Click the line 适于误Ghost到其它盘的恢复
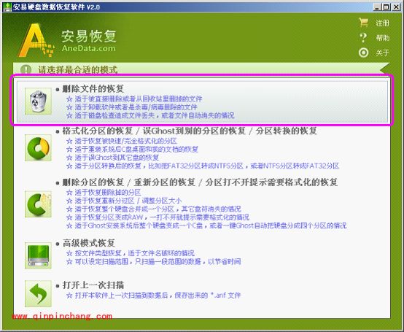Viewport: 404px width, 332px height. [x=112, y=158]
